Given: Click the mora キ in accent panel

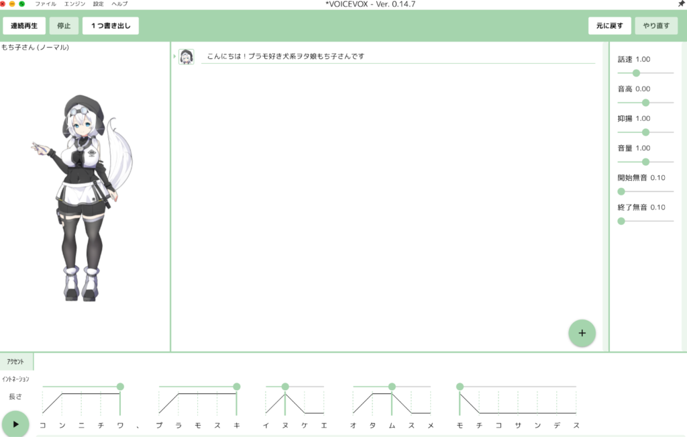Looking at the screenshot, I should [237, 425].
